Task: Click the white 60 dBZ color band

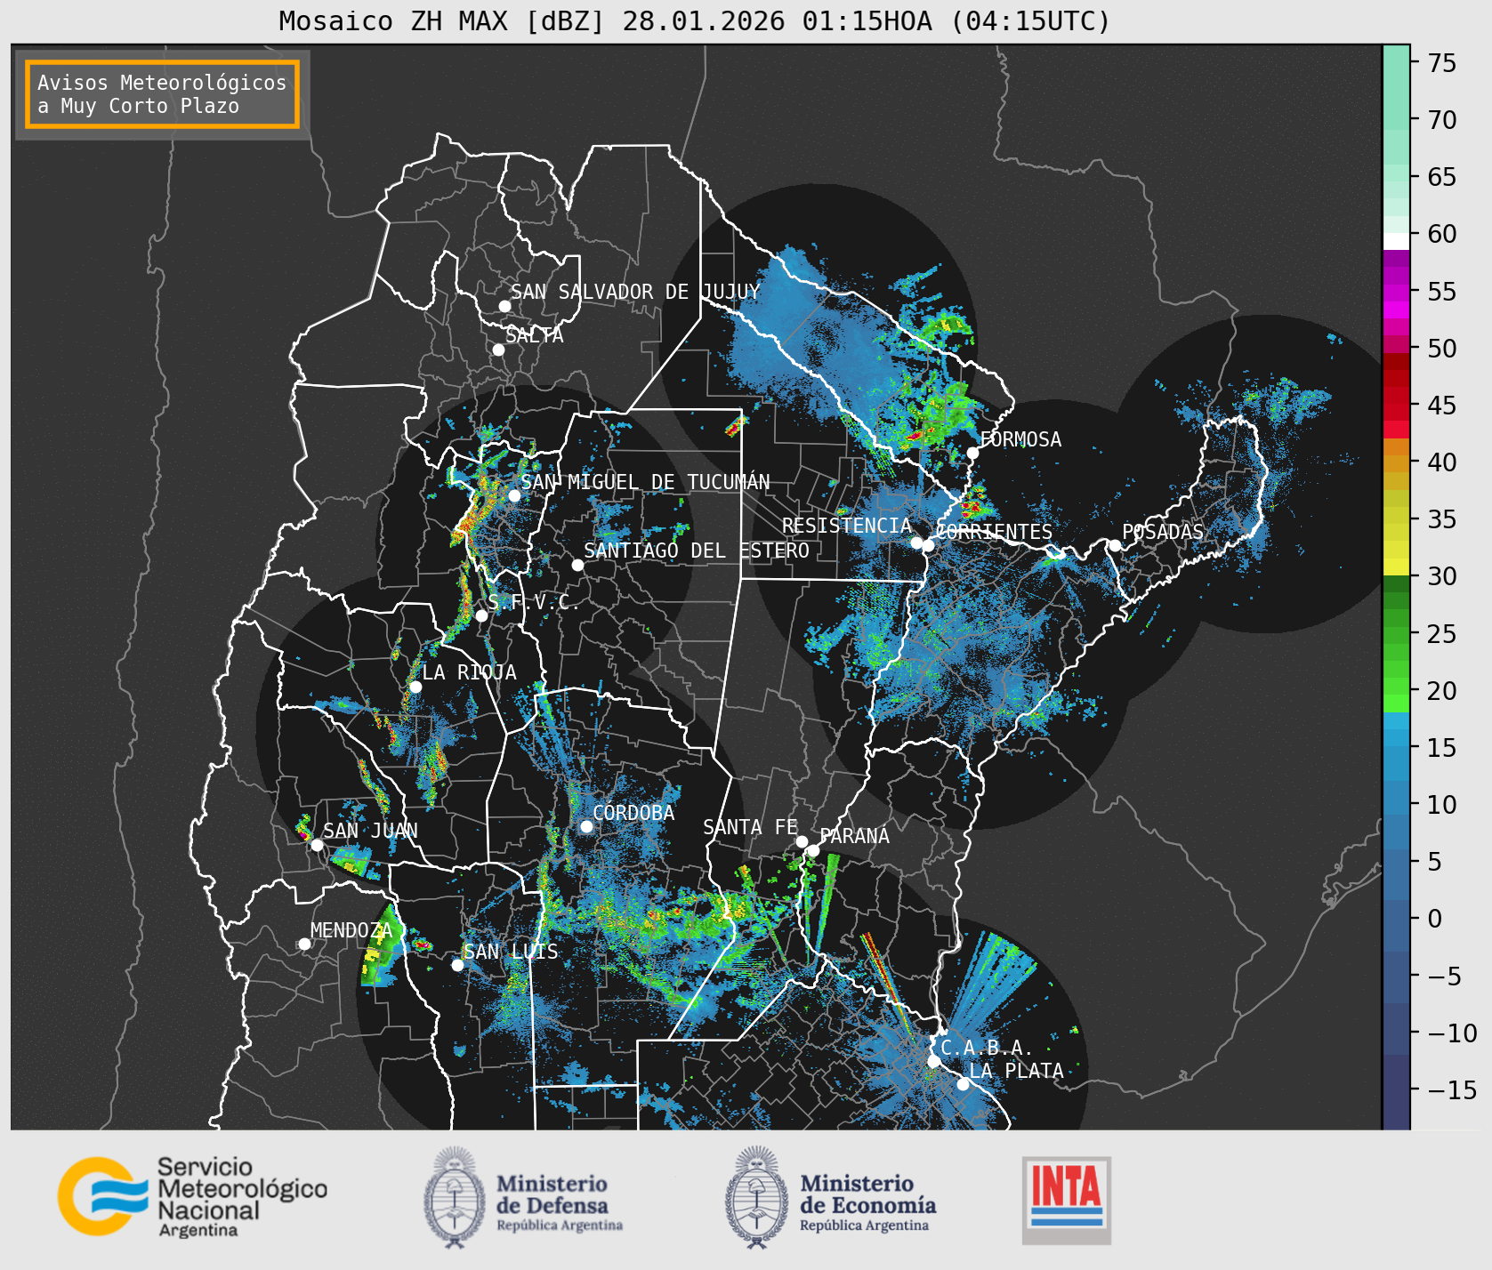Action: 1396,240
